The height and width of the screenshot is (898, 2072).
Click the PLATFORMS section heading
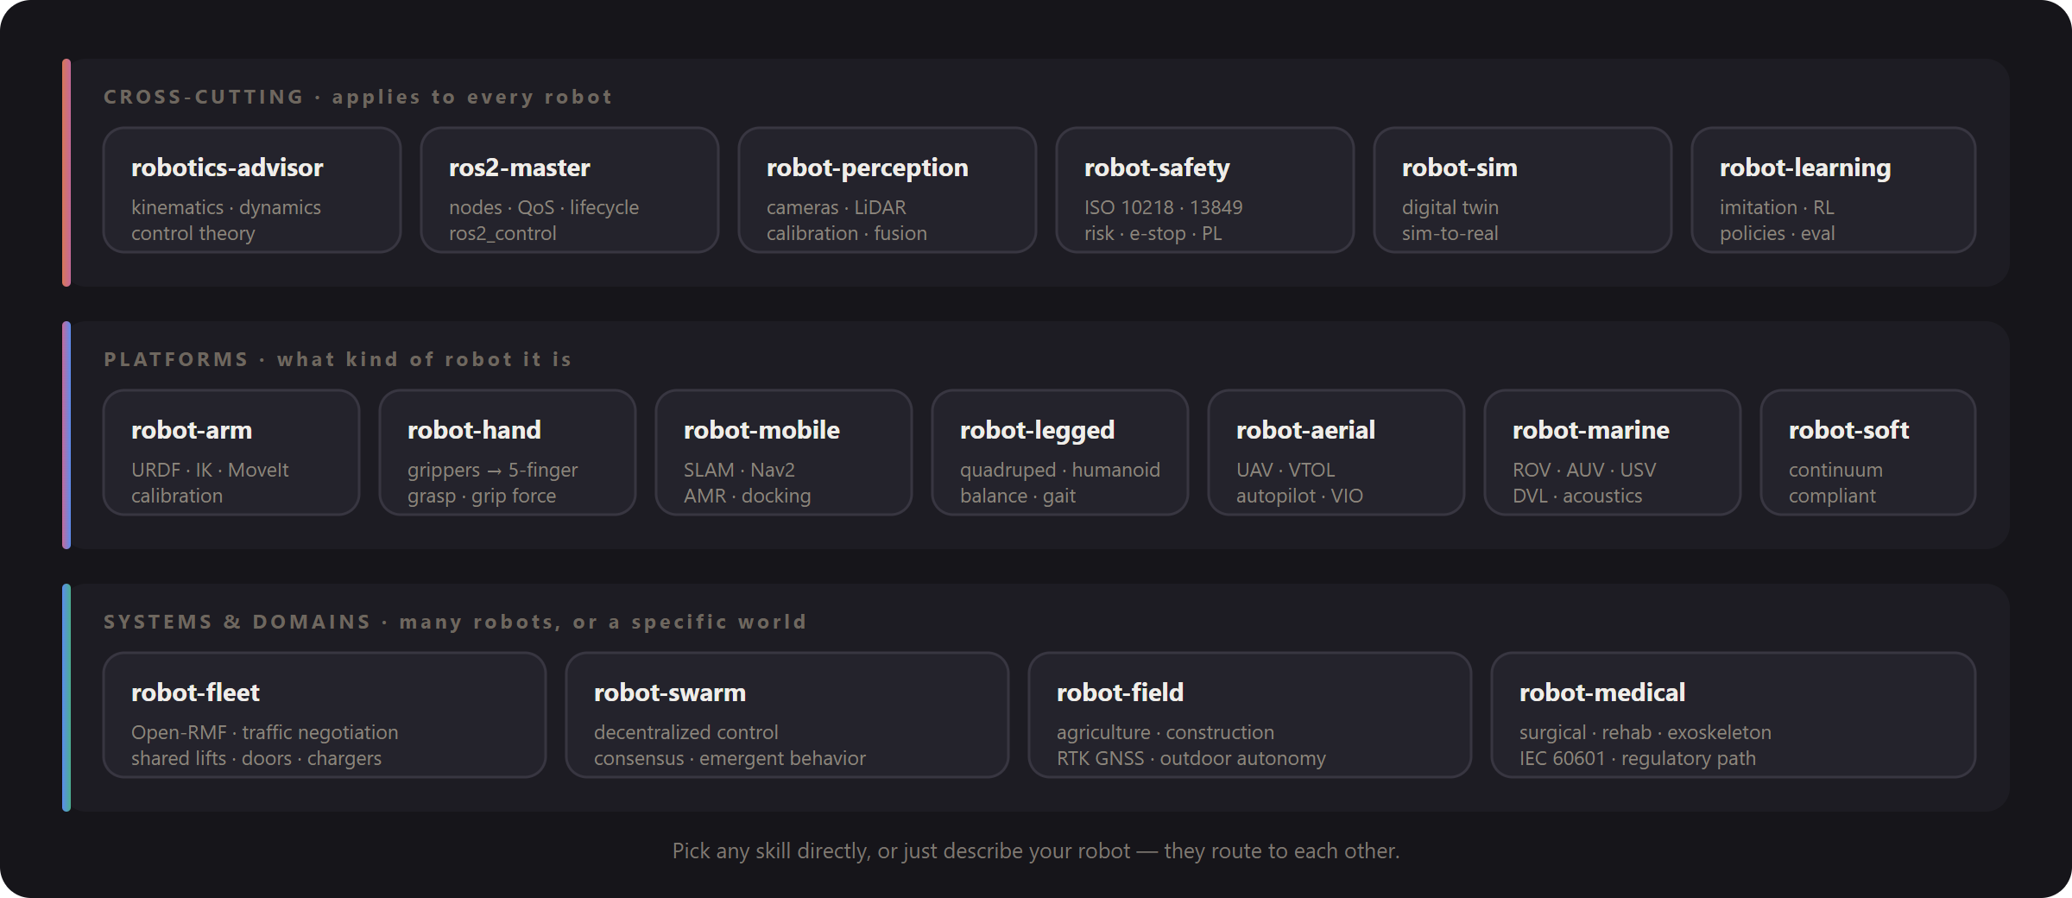pyautogui.click(x=338, y=359)
